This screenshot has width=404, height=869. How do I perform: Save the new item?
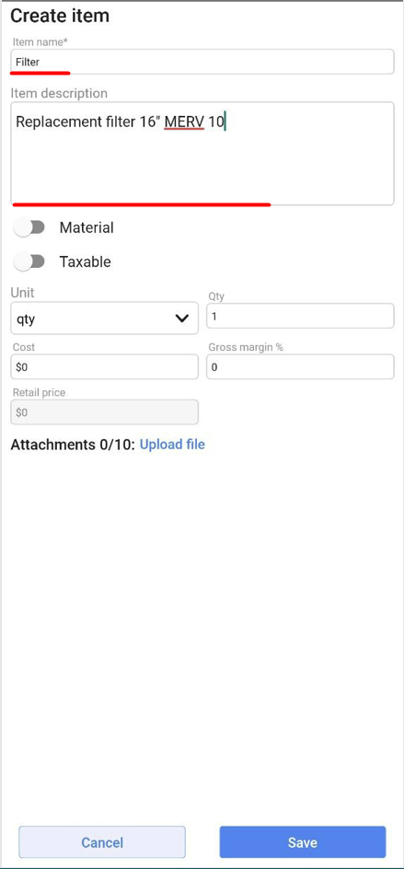[303, 842]
